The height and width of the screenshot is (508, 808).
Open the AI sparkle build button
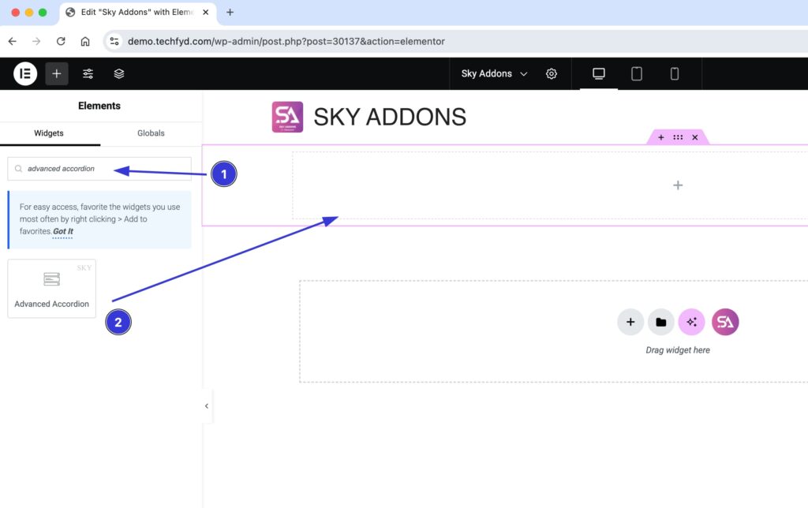point(691,322)
